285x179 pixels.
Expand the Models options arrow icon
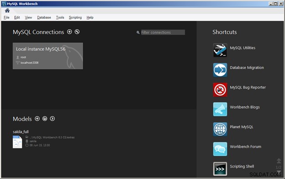click(x=53, y=119)
